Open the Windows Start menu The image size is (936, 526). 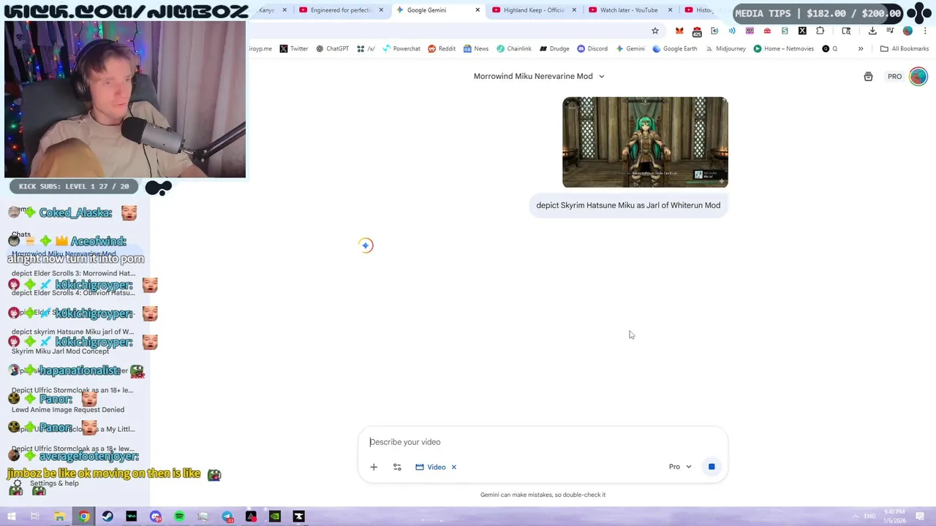pyautogui.click(x=12, y=517)
